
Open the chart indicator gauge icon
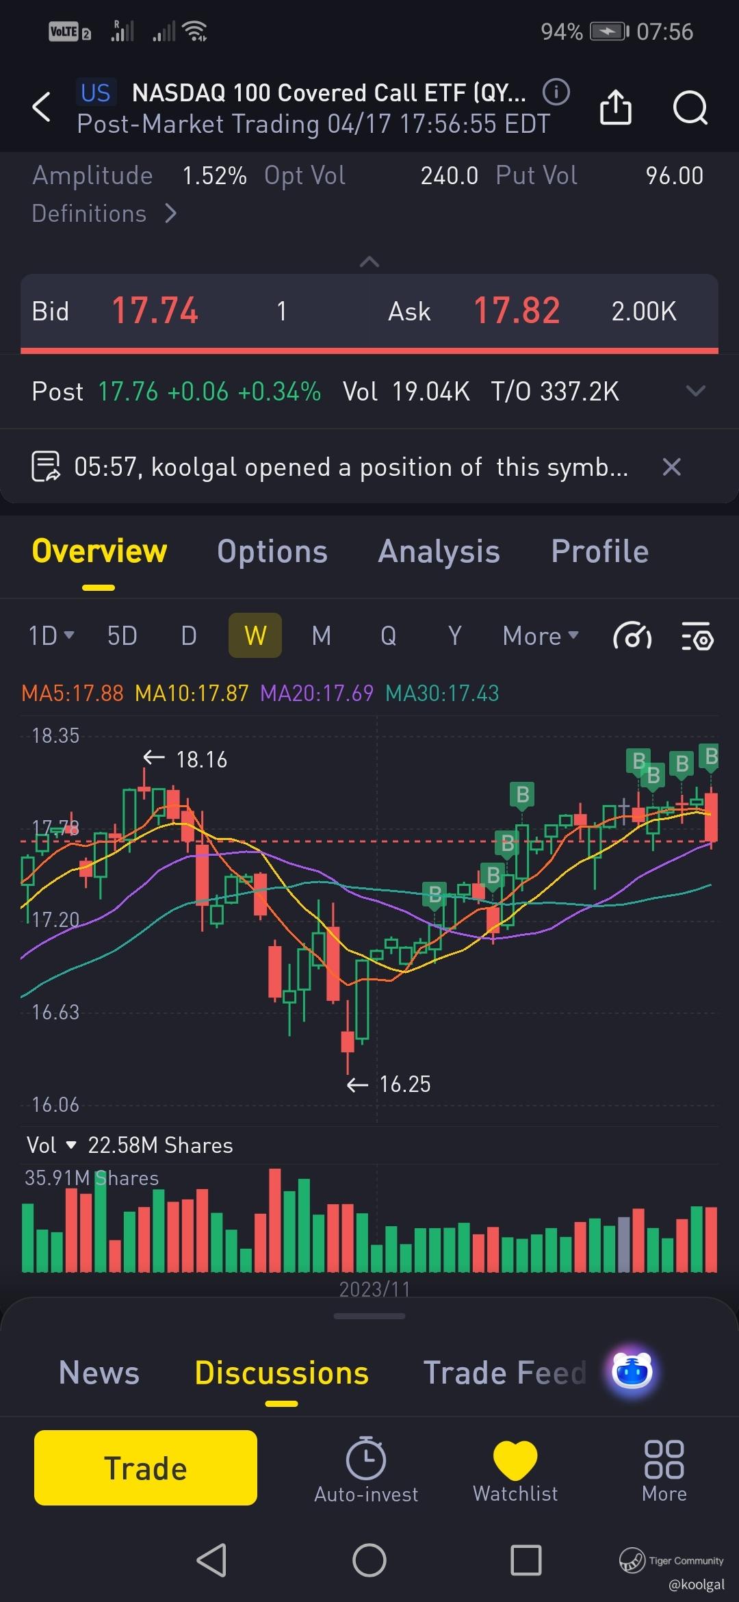pos(632,637)
